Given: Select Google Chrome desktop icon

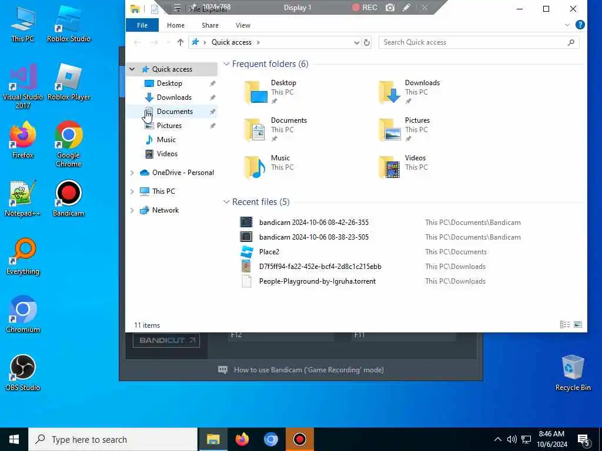Looking at the screenshot, I should point(69,144).
